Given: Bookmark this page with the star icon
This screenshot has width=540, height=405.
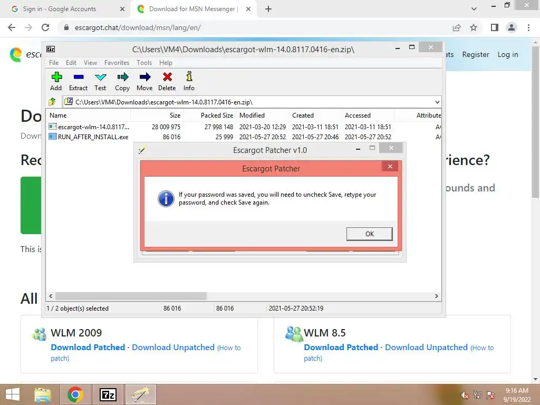Looking at the screenshot, I should point(474,27).
